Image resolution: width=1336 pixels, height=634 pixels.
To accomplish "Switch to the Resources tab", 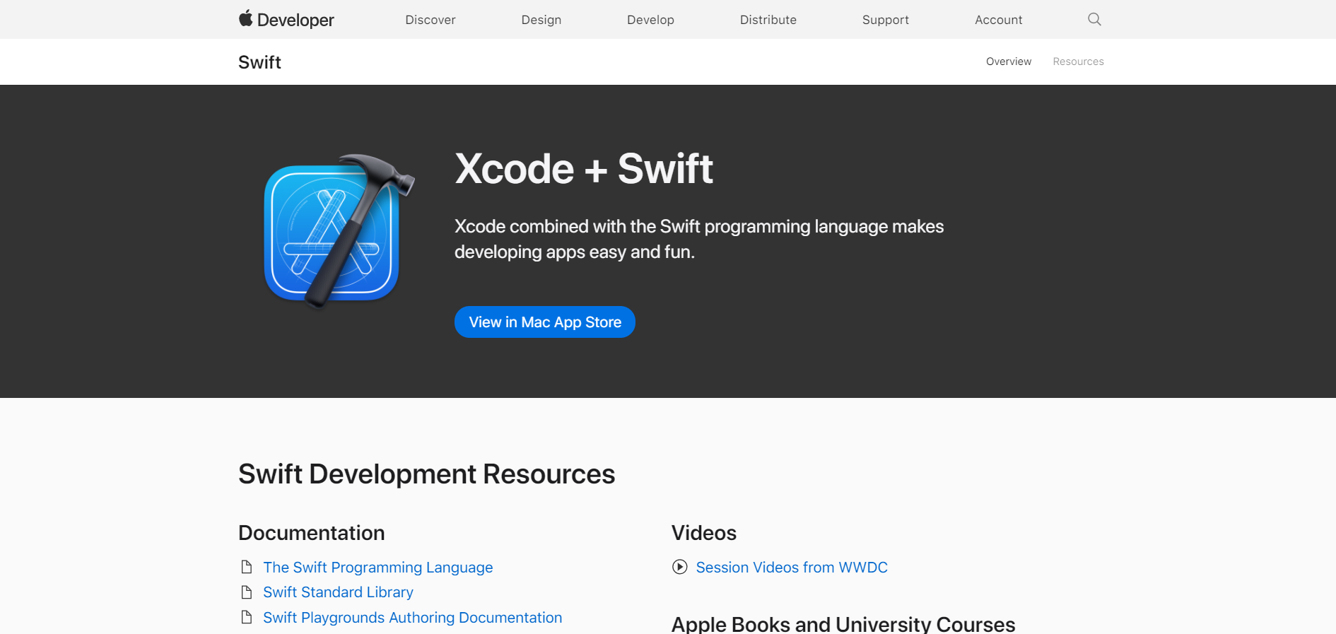I will (1078, 61).
